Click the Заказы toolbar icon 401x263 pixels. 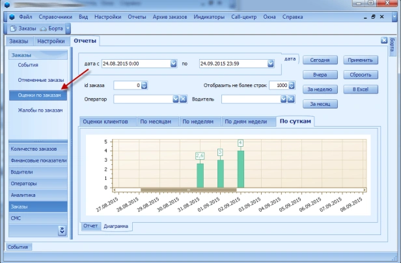coord(14,29)
